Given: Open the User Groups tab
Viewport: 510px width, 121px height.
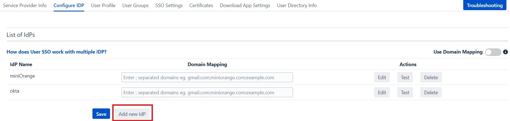Looking at the screenshot, I should pos(135,5).
